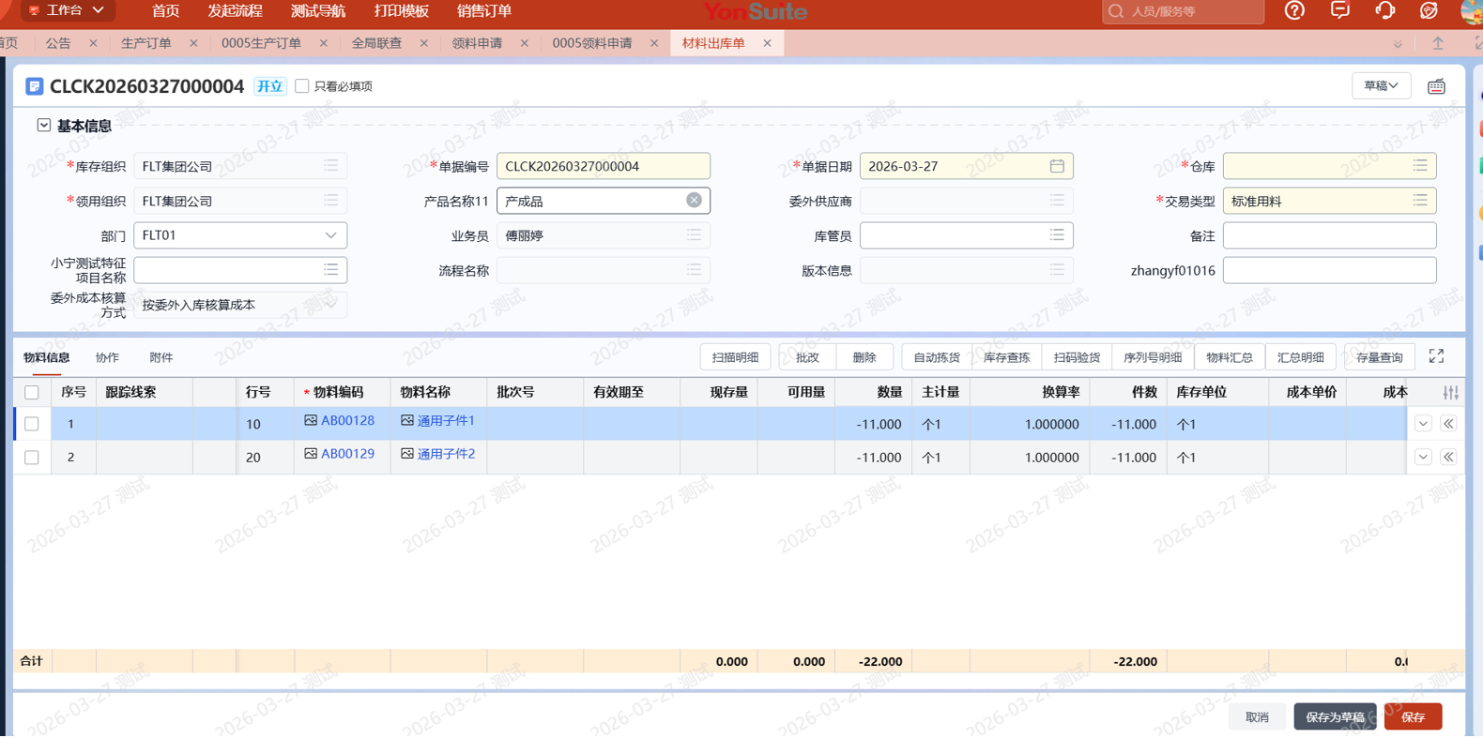Click the help question mark icon
This screenshot has height=738, width=1483.
tap(1294, 11)
